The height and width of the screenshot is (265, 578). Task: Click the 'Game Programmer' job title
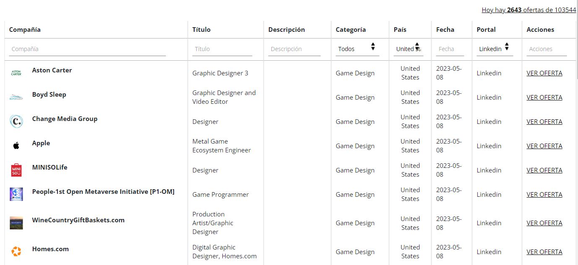[221, 195]
